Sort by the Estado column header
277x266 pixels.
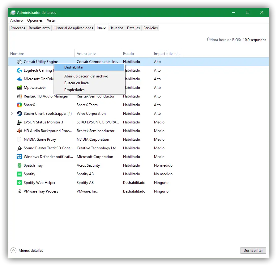[x=136, y=53]
